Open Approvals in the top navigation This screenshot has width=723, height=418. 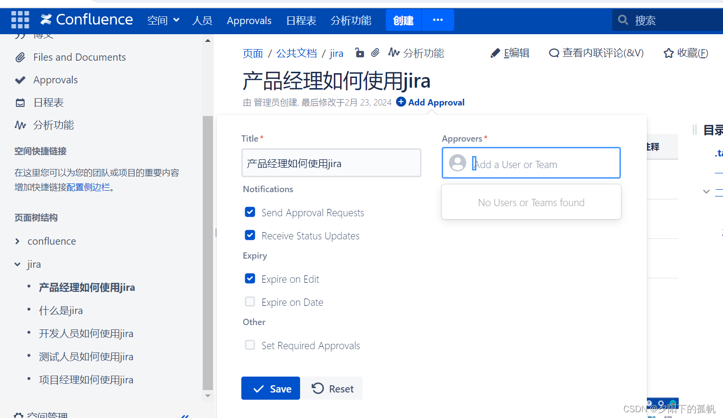[x=249, y=20]
